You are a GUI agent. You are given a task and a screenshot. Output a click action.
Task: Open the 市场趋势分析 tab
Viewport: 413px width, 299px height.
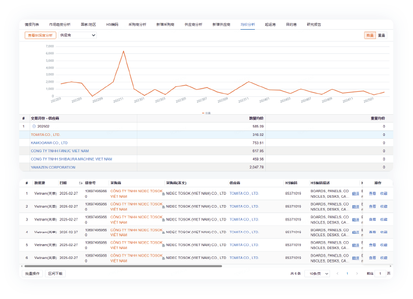point(59,24)
